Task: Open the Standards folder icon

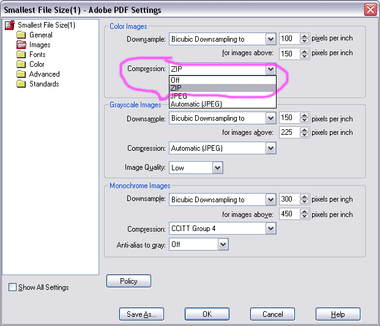Action: (x=21, y=84)
